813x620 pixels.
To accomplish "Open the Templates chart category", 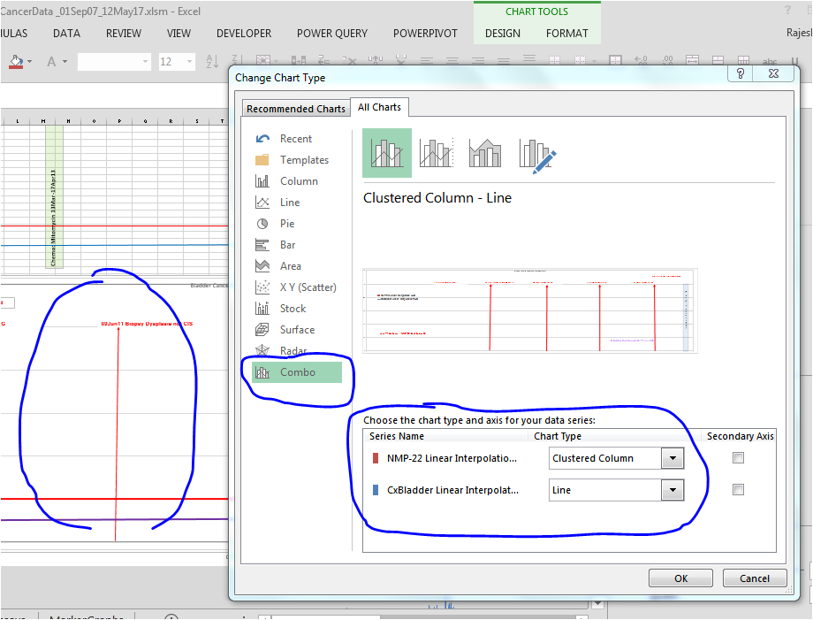I will (x=295, y=160).
